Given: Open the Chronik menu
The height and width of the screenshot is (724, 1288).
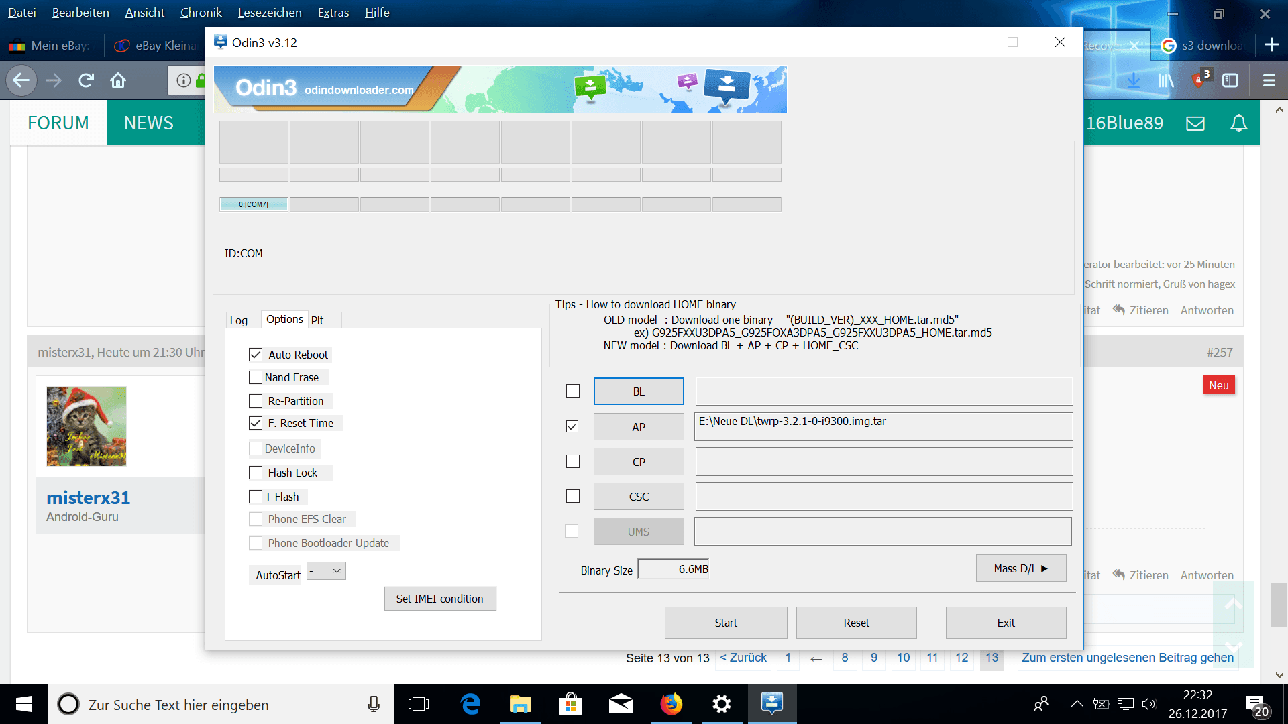Looking at the screenshot, I should (x=201, y=13).
